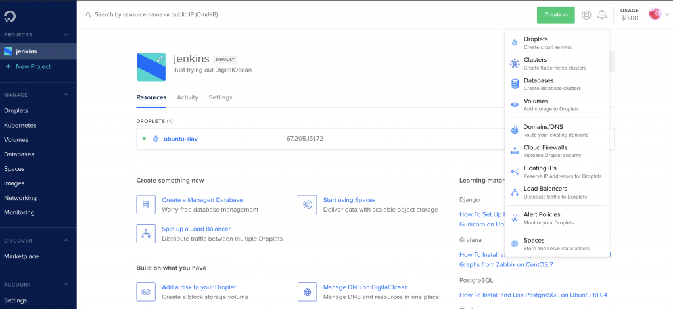Screen dimensions: 673x309
Task: Click Add a disk to your Droplet link
Action: (x=198, y=287)
